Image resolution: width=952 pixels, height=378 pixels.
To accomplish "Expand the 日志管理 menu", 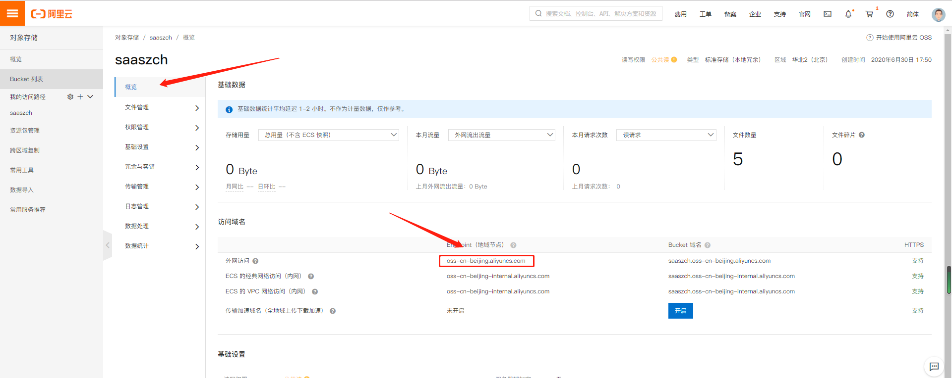I will (160, 206).
